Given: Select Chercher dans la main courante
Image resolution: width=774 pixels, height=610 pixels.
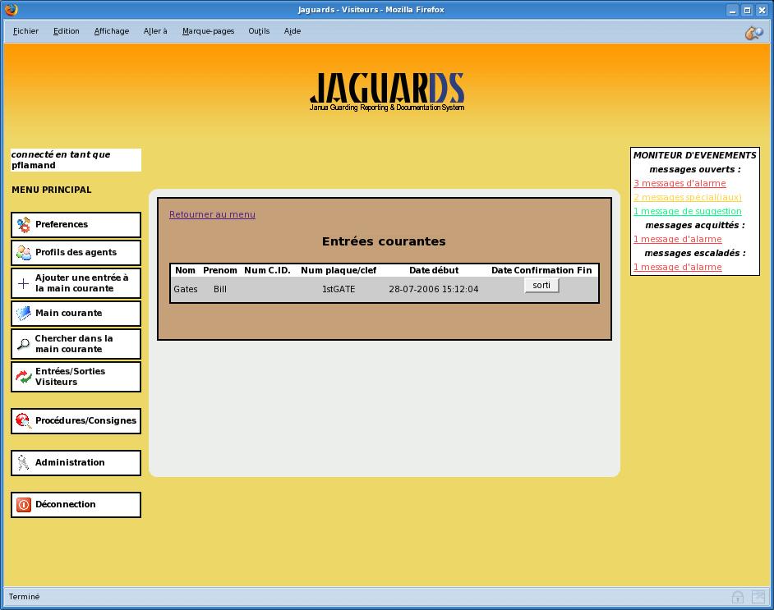Looking at the screenshot, I should tap(76, 344).
